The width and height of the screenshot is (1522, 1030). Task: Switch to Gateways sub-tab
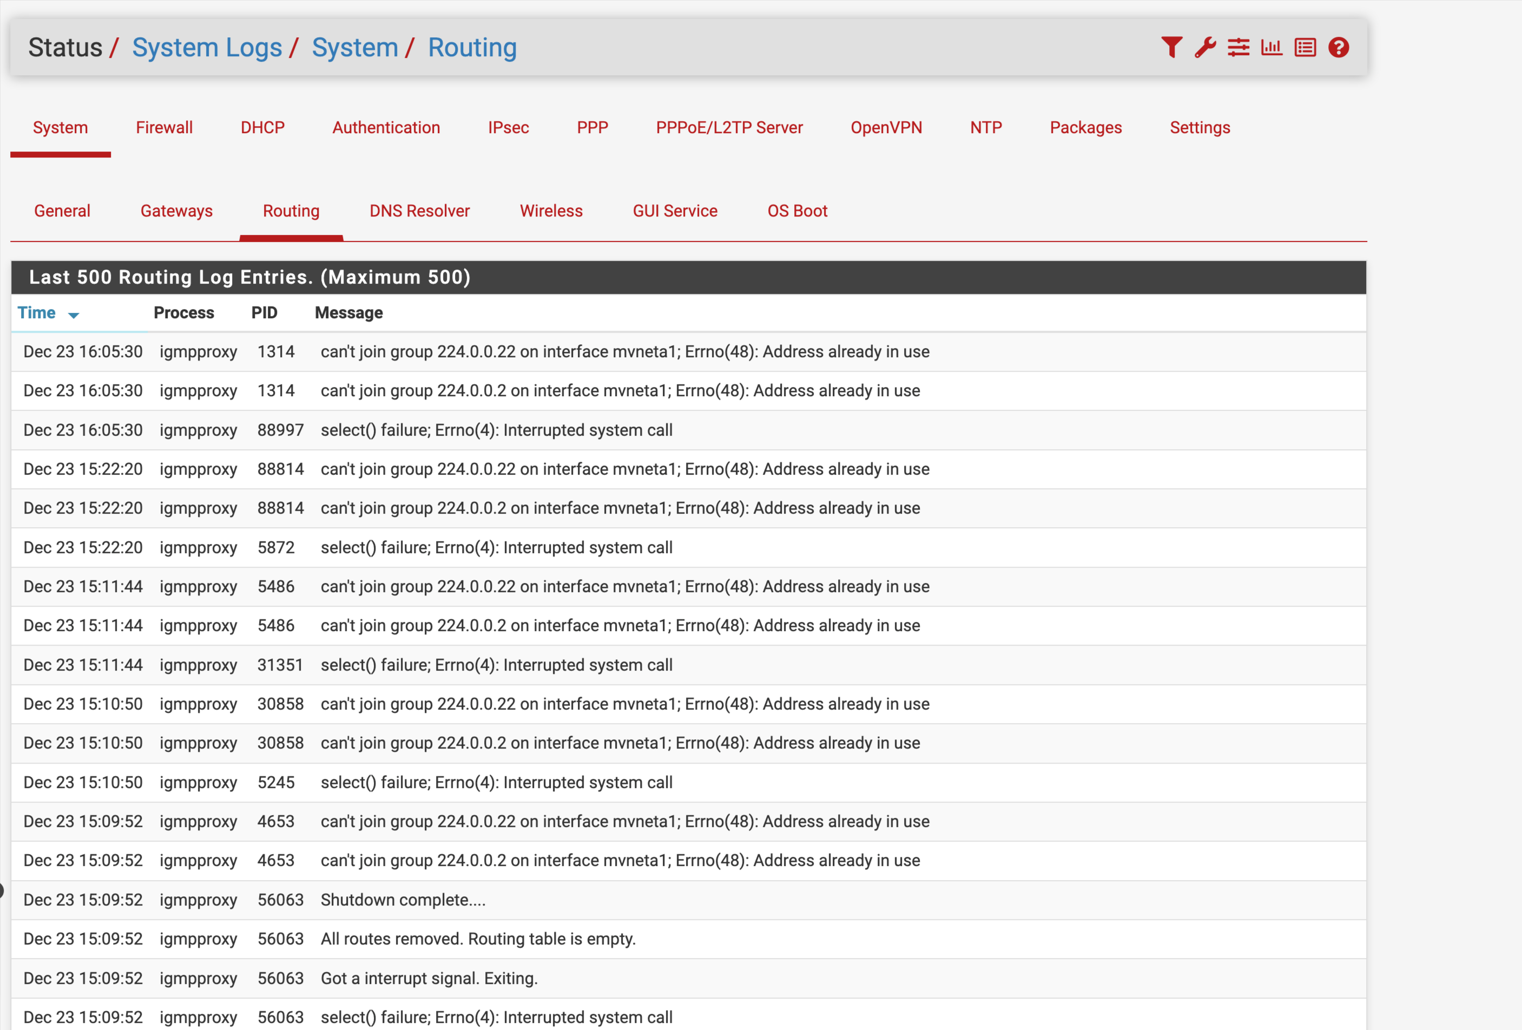[x=176, y=211]
